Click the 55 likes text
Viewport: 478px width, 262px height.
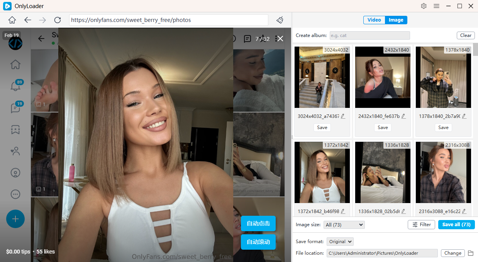pos(46,252)
